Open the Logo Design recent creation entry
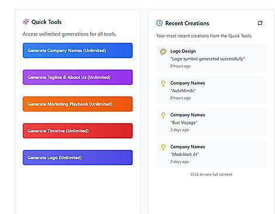Image resolution: width=275 pixels, height=214 pixels. pyautogui.click(x=211, y=58)
